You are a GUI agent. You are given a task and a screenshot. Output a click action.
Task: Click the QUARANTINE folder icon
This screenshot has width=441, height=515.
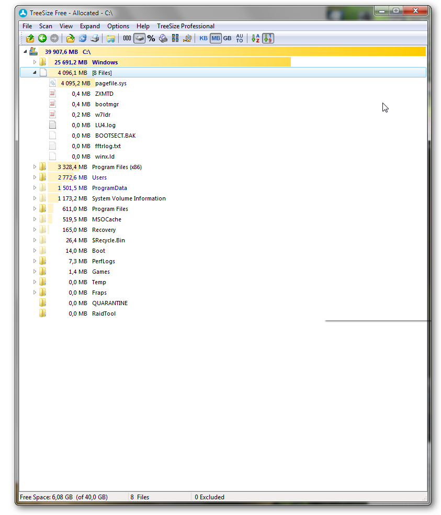point(43,303)
